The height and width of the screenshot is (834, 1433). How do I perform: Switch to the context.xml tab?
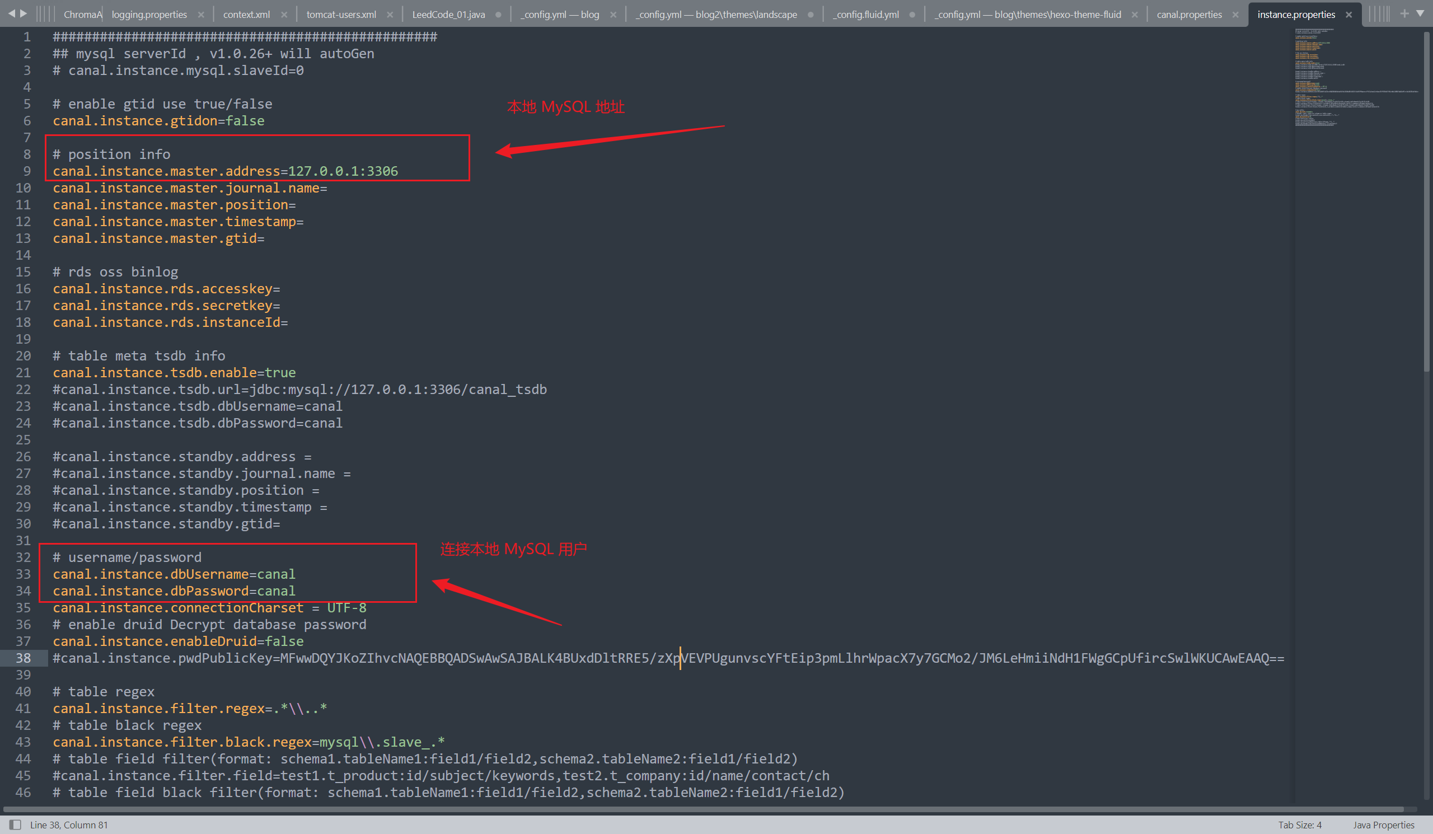coord(246,15)
